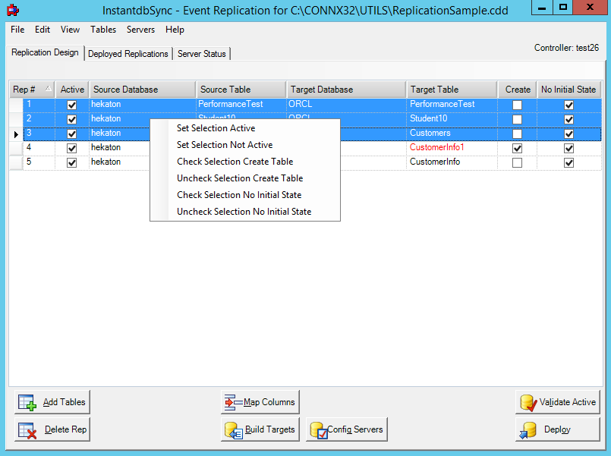
Task: Uncheck Active for Rep 5
Action: coord(71,162)
